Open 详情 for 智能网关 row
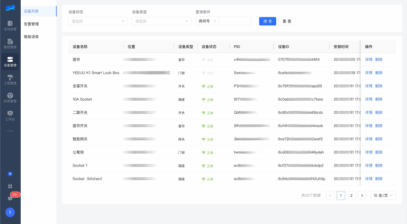The height and width of the screenshot is (224, 407). click(x=368, y=139)
